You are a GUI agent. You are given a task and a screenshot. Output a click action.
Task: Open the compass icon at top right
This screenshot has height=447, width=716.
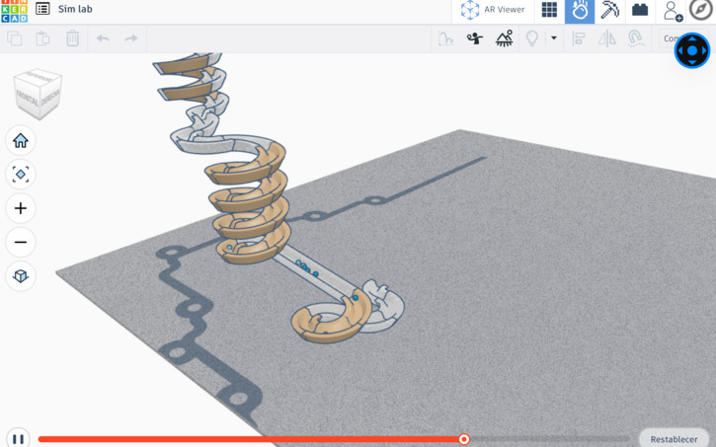click(x=700, y=10)
